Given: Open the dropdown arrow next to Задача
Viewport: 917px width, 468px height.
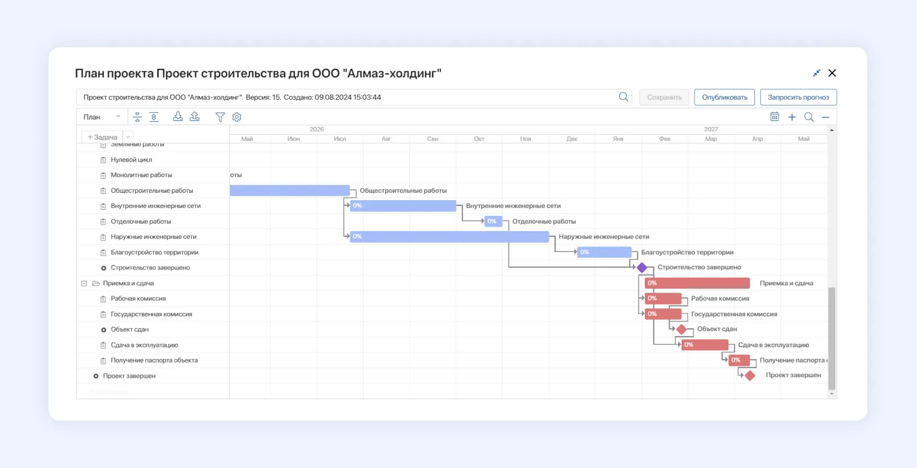Looking at the screenshot, I should [x=128, y=137].
